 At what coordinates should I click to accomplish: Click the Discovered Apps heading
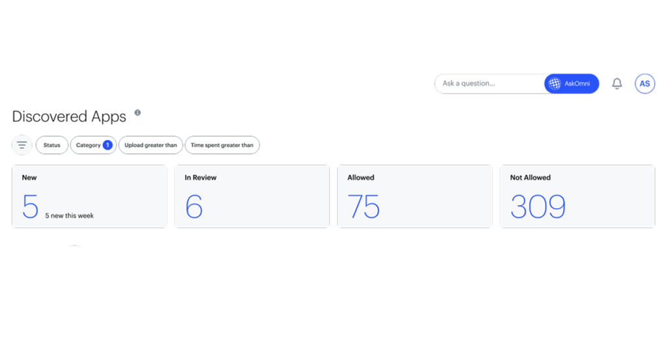tap(69, 117)
